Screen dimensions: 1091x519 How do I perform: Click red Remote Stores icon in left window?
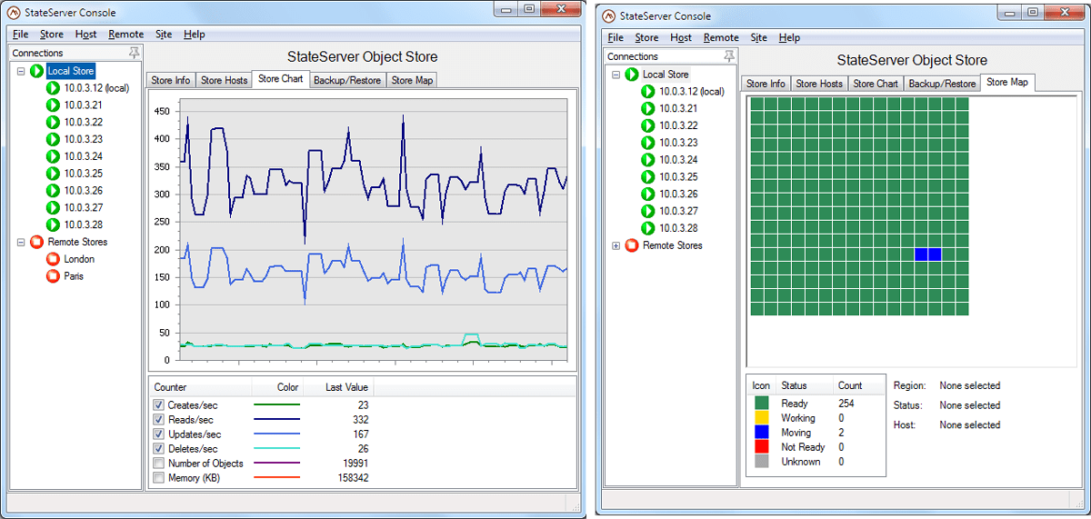click(36, 242)
